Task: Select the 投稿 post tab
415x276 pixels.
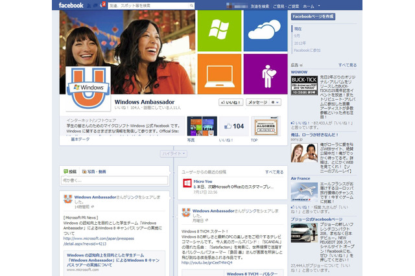Action: 70,172
